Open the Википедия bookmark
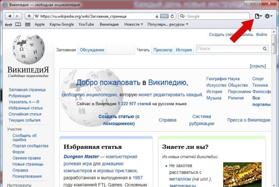Image resolution: width=279 pixels, height=187 pixels. tap(109, 24)
